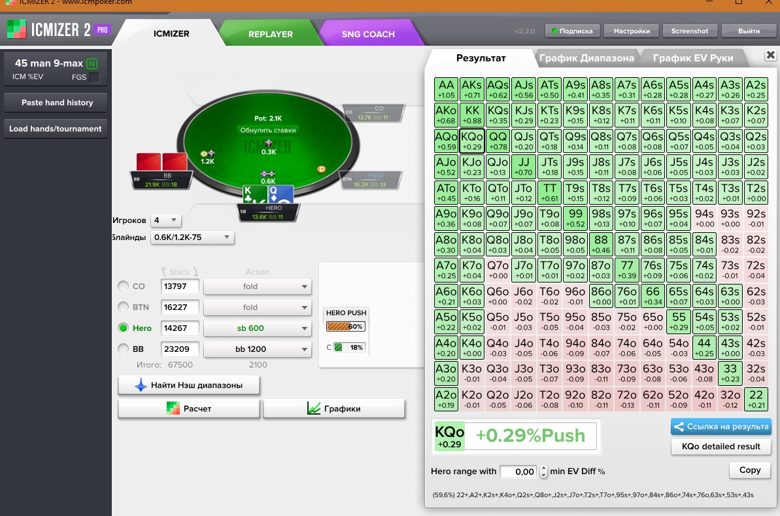Select the T9s hand cell
Image resolution: width=780 pixels, height=516 pixels.
(x=575, y=192)
